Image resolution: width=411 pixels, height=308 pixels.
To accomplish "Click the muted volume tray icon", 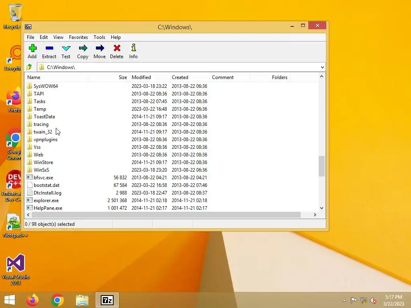I will [x=373, y=300].
